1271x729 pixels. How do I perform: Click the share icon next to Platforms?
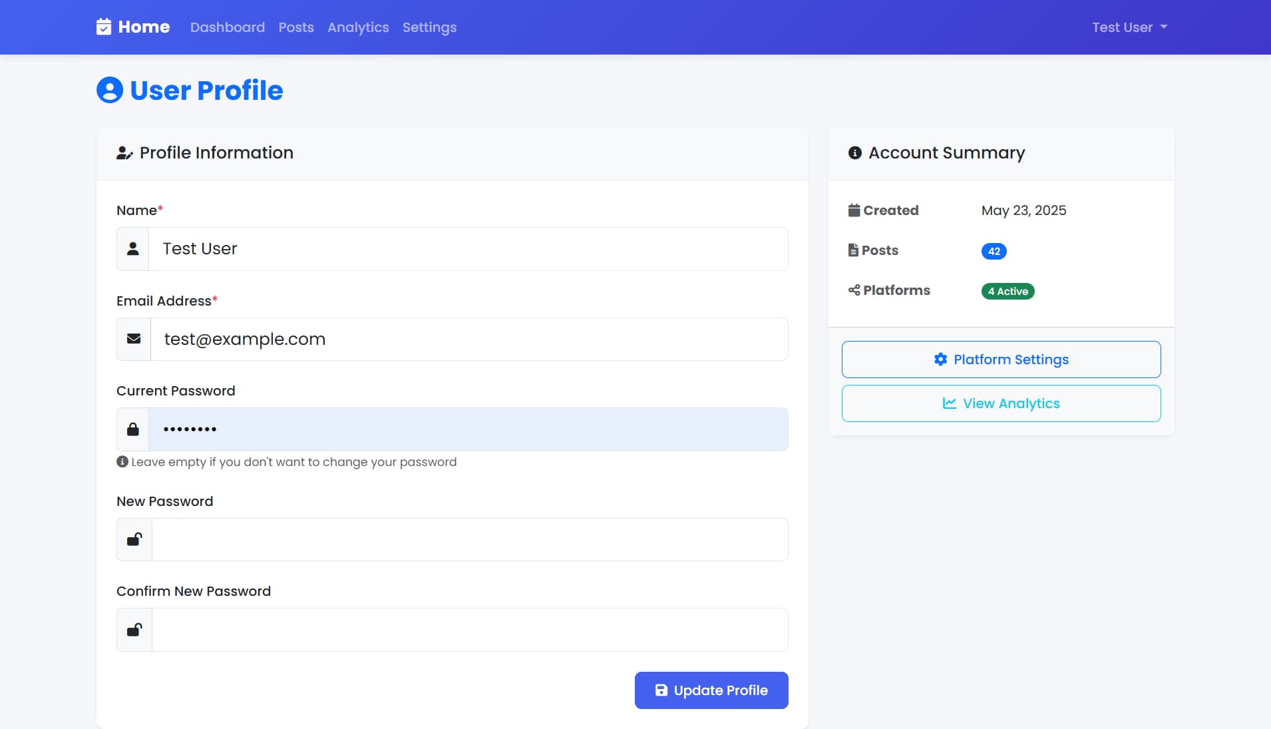coord(854,290)
